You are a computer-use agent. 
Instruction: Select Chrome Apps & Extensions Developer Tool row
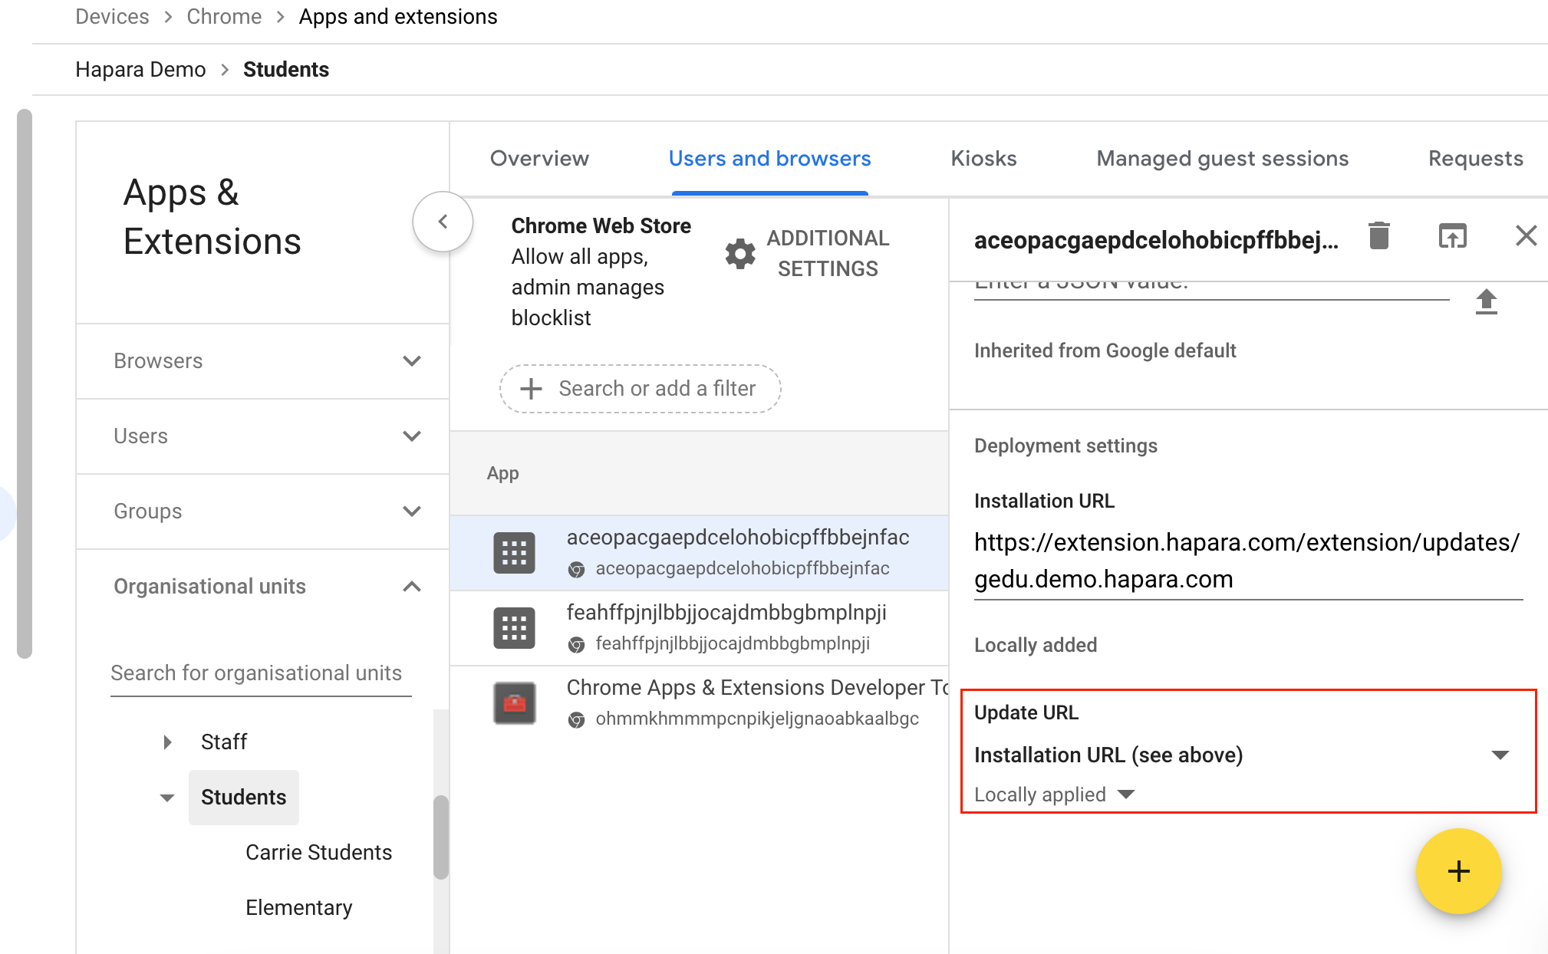click(700, 703)
